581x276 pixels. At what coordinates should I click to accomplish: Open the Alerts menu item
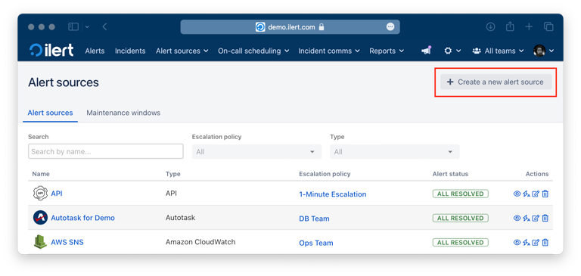[95, 51]
